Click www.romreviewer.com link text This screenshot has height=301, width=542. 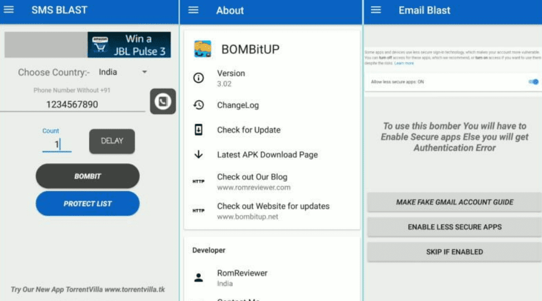[x=254, y=187]
